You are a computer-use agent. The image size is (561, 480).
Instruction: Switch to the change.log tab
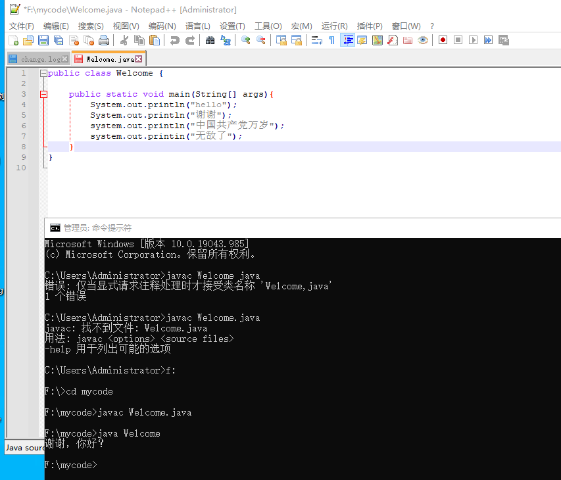click(x=37, y=59)
